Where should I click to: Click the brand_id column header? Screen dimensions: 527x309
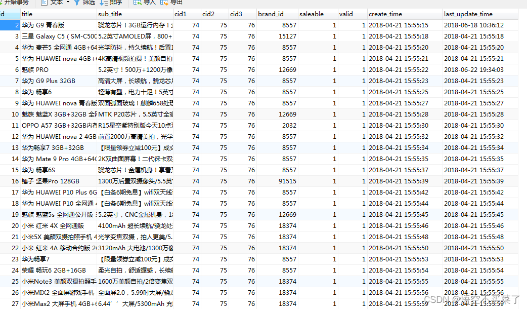coord(277,14)
